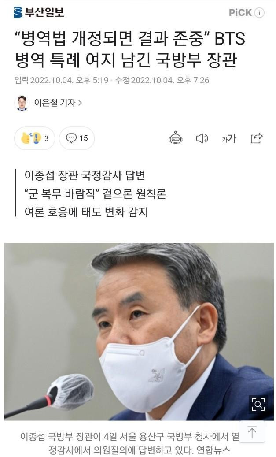276x457 pixels.
Task: Expand photo with magnifier icon
Action: 258,404
